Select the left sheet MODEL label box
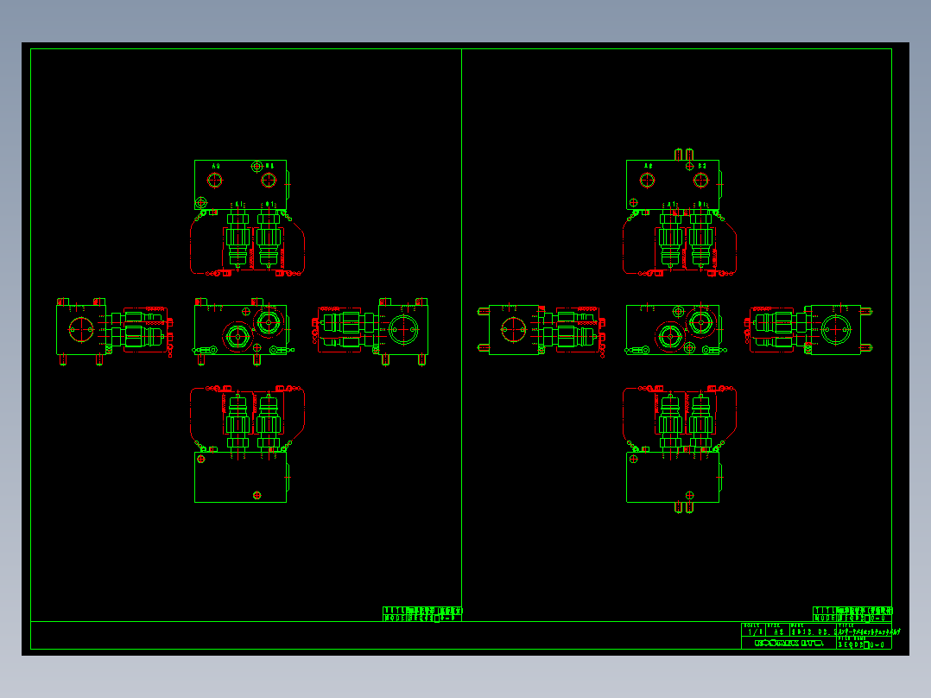Viewport: 931px width, 698px height. 422,618
